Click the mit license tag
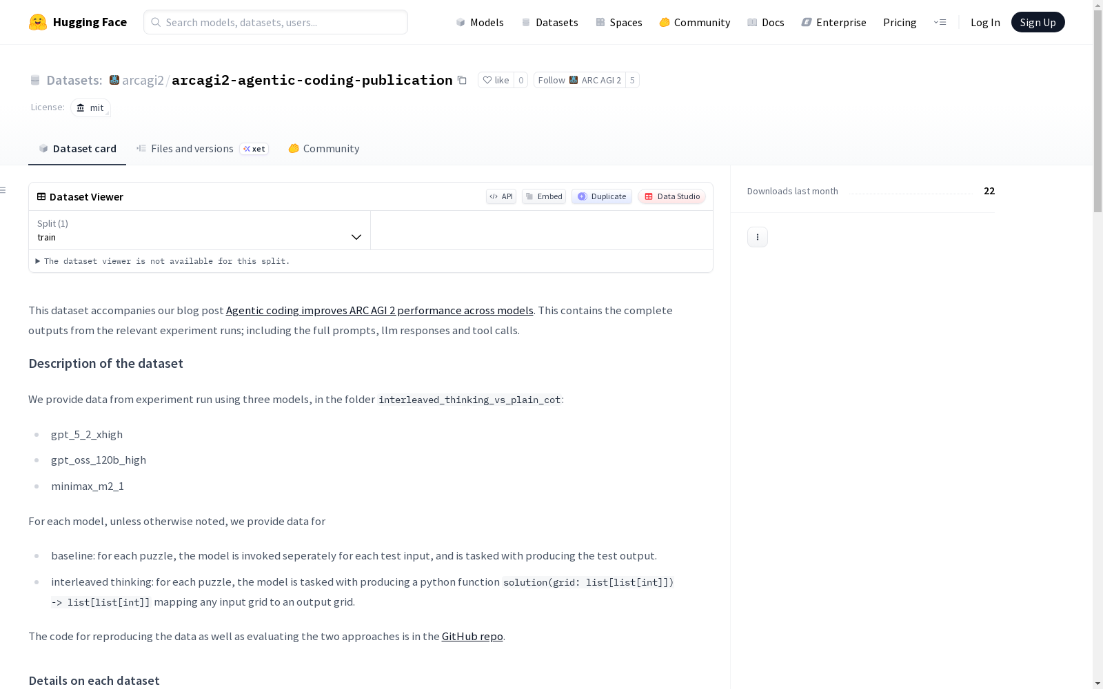 (x=90, y=107)
